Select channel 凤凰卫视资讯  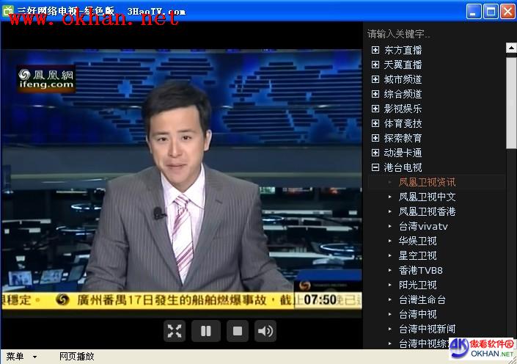pyautogui.click(x=427, y=182)
